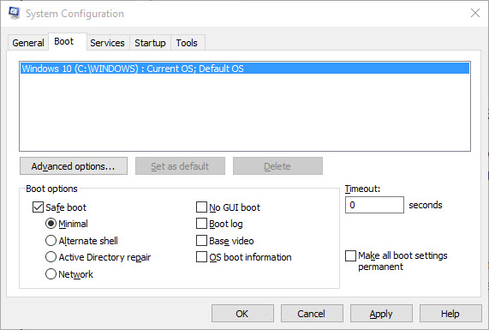Screen dimensions: 489x330
Task: Focus the Timeout seconds input field
Action: (374, 205)
